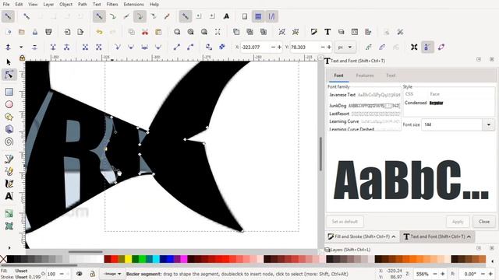The image size is (499, 280).
Task: Toggle show Bezier handles of nodes
Action: pyautogui.click(x=427, y=47)
